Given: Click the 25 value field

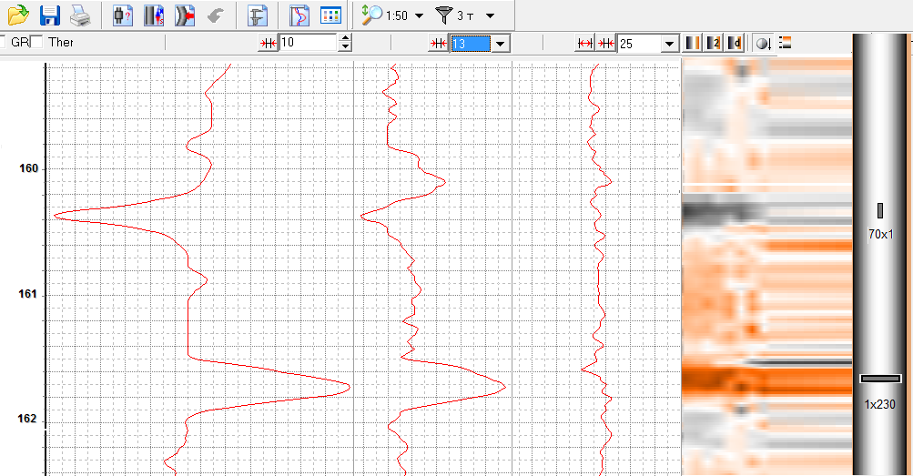Looking at the screenshot, I should tap(639, 44).
